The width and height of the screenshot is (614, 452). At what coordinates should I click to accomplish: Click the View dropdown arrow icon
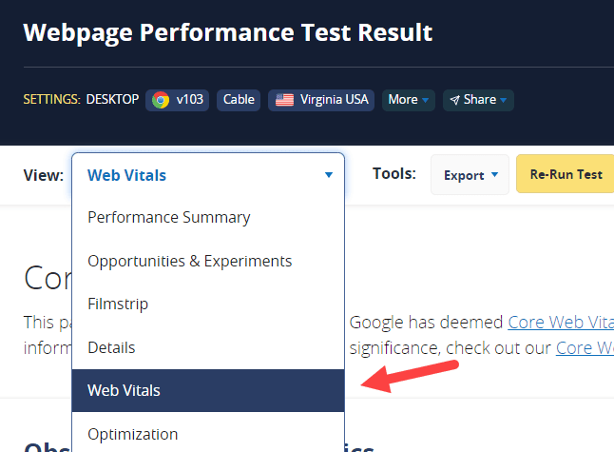pyautogui.click(x=329, y=175)
